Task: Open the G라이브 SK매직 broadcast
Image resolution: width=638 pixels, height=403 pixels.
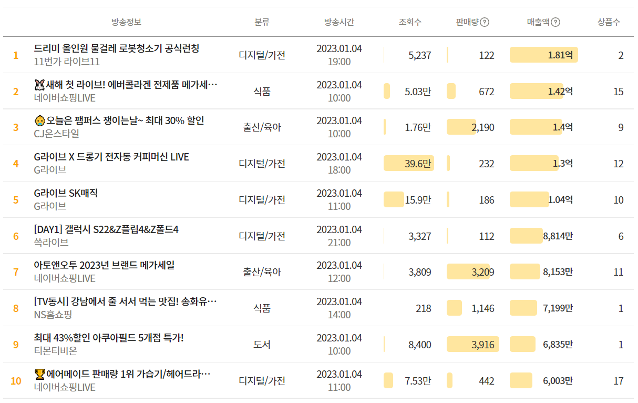Action: click(66, 193)
